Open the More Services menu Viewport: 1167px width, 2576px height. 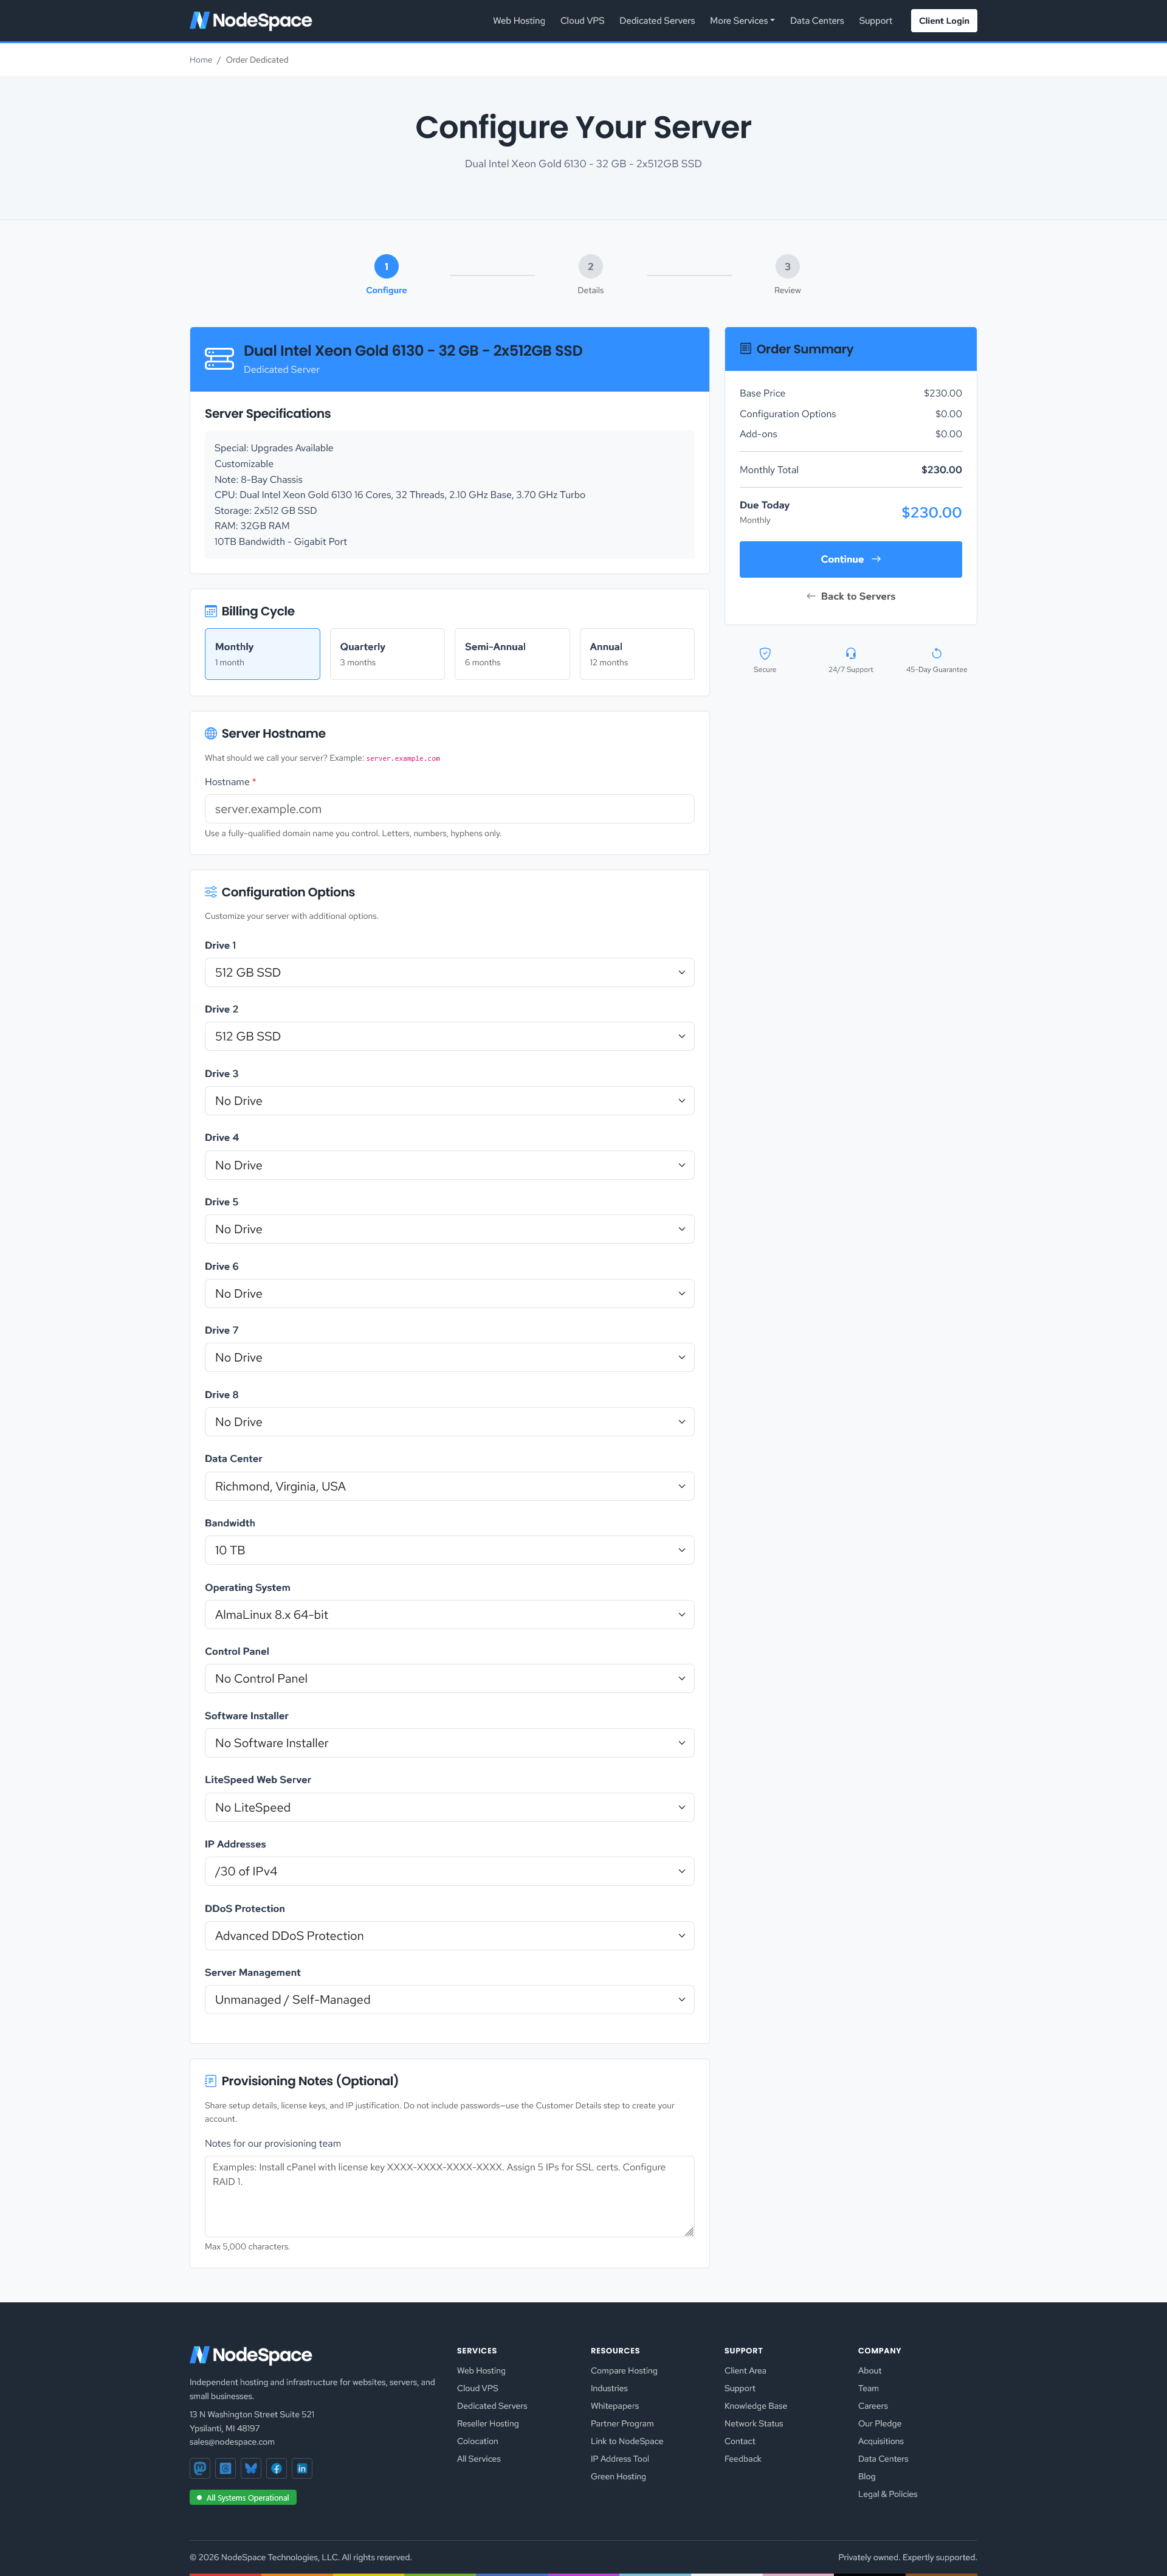(x=742, y=20)
